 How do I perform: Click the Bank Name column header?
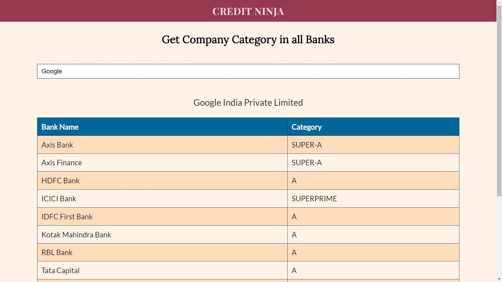point(60,127)
